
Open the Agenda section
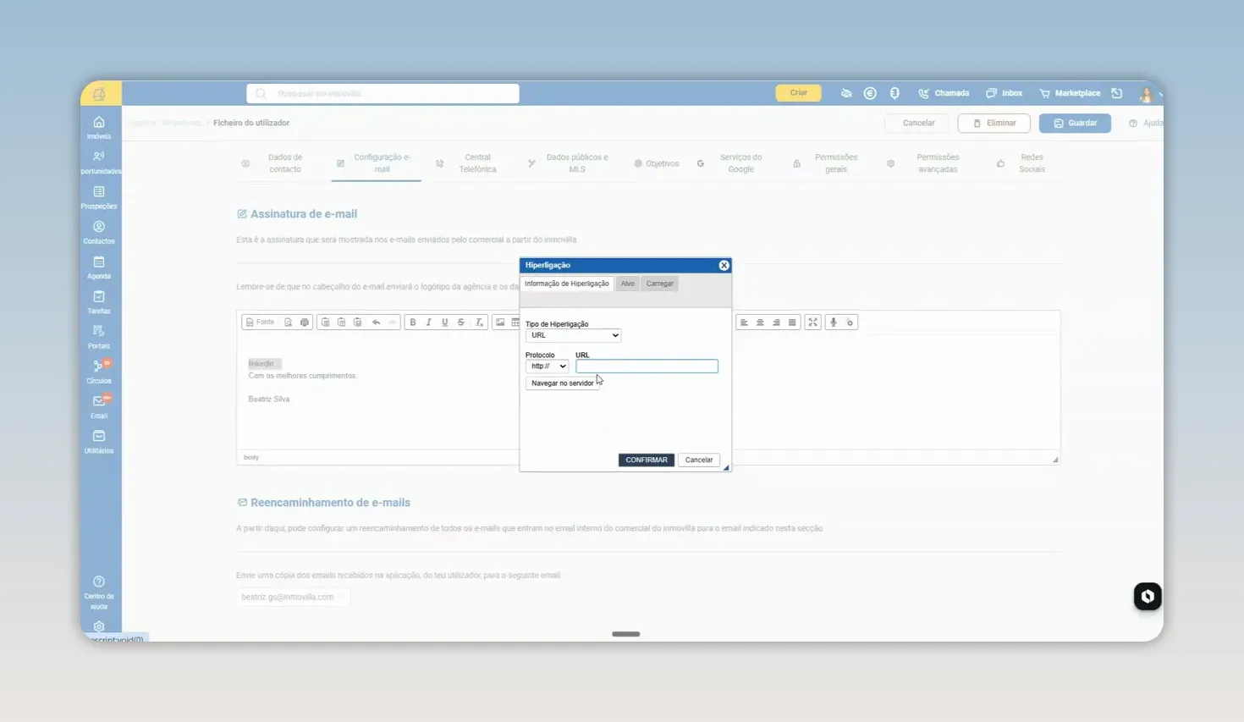click(x=99, y=267)
